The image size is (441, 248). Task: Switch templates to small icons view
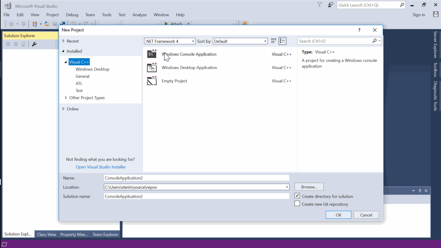273,41
